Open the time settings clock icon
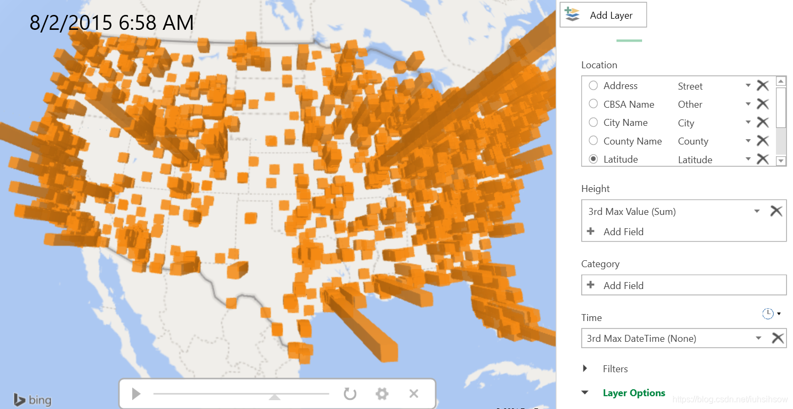 click(x=768, y=314)
